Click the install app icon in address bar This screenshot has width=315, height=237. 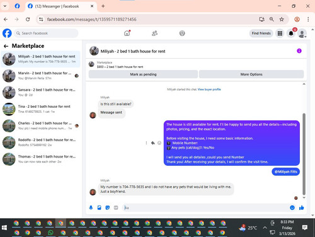(261, 20)
